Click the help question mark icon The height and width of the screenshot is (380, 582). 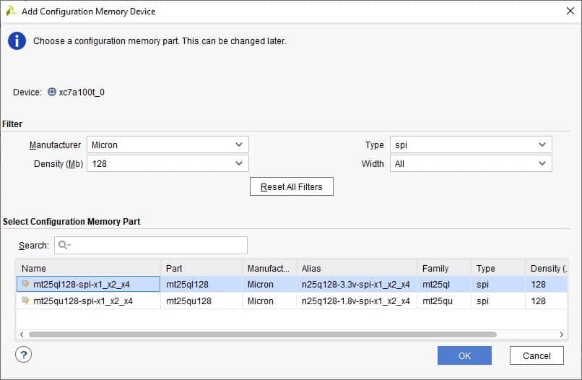pos(23,355)
